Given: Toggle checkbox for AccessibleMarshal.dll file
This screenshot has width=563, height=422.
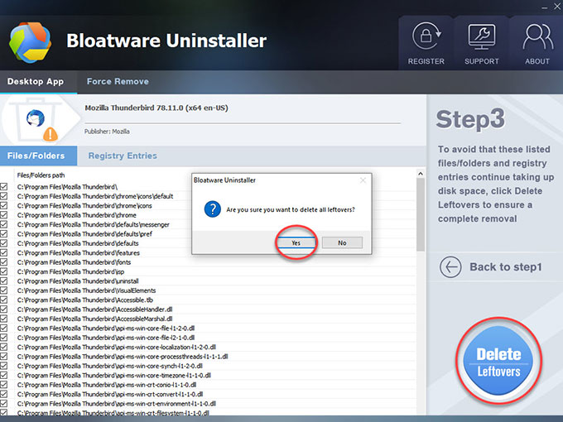Looking at the screenshot, I should [4, 319].
